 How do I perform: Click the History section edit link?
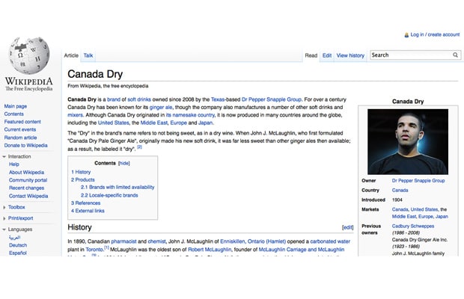pyautogui.click(x=348, y=227)
